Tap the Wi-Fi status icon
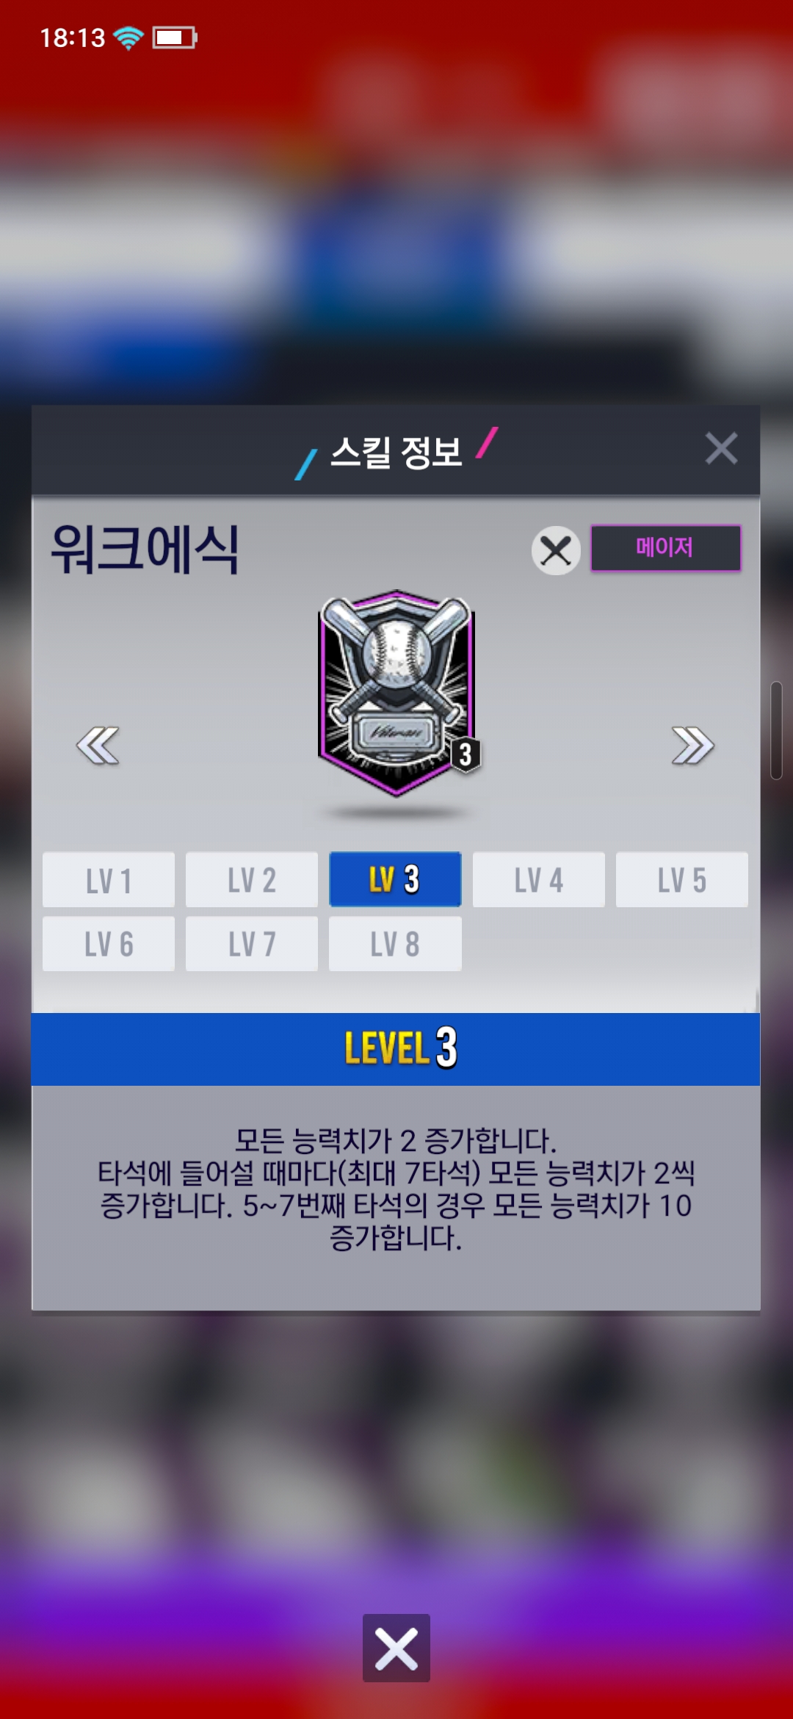The width and height of the screenshot is (793, 1719). [x=129, y=37]
